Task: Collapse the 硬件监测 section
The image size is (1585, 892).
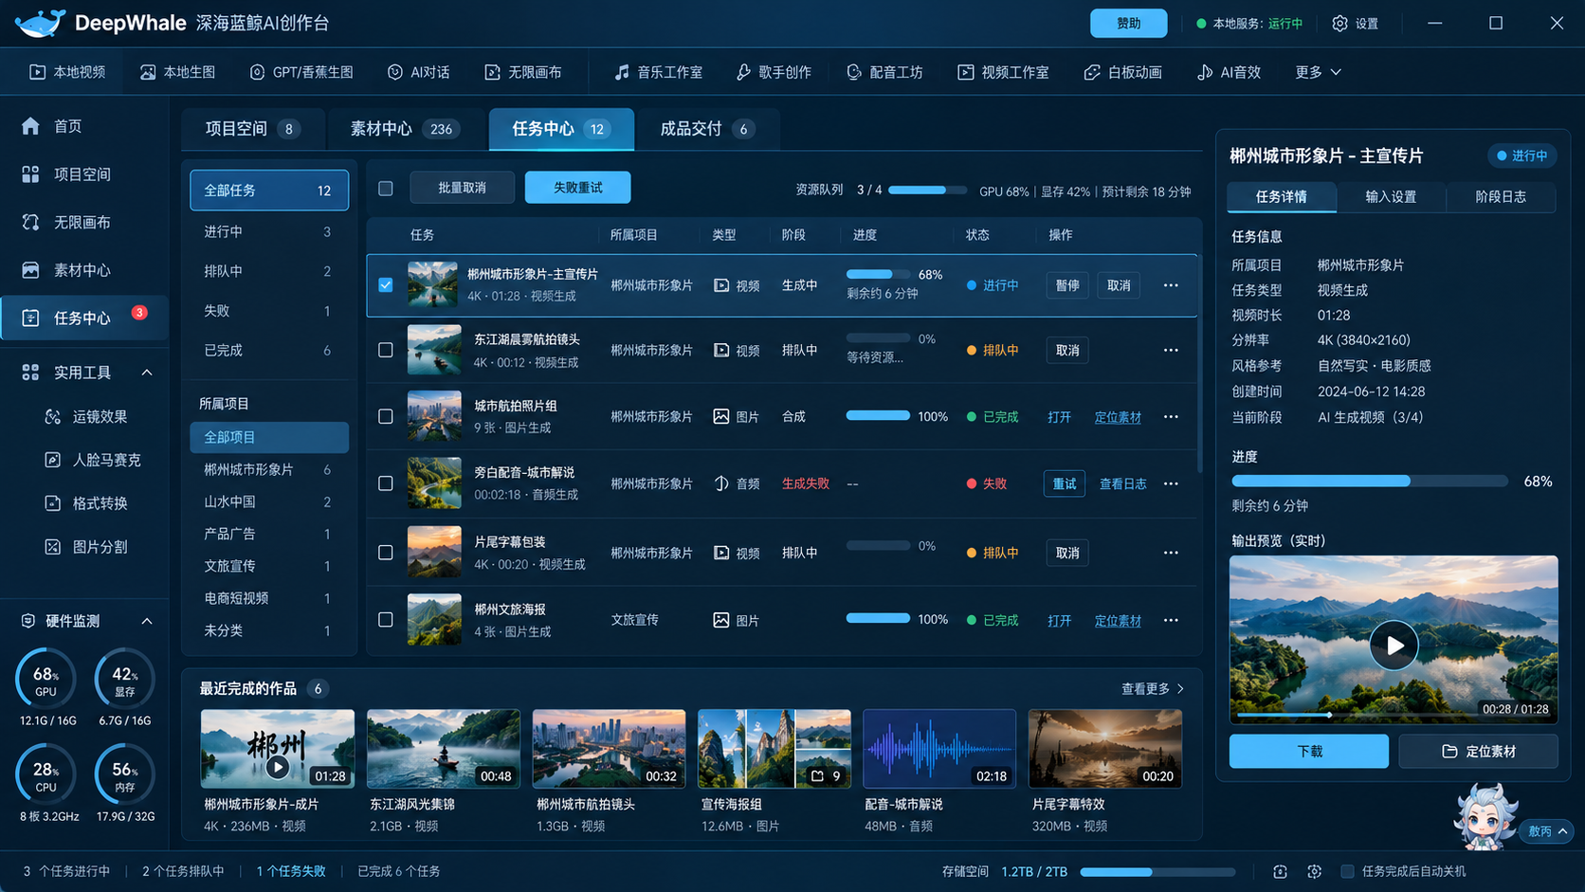Action: pos(147,621)
